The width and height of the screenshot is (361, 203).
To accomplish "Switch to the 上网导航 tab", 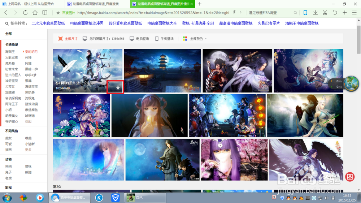I will pos(31,4).
